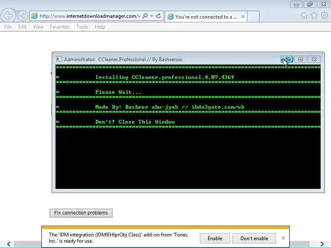Open the Tools menu

click(82, 27)
